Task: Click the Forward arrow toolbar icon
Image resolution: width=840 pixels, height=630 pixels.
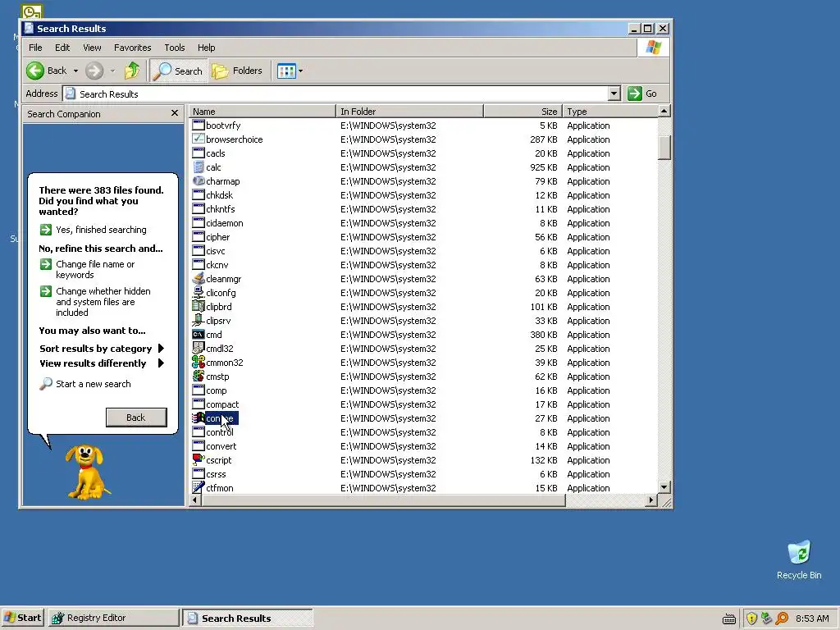Action: click(x=94, y=71)
